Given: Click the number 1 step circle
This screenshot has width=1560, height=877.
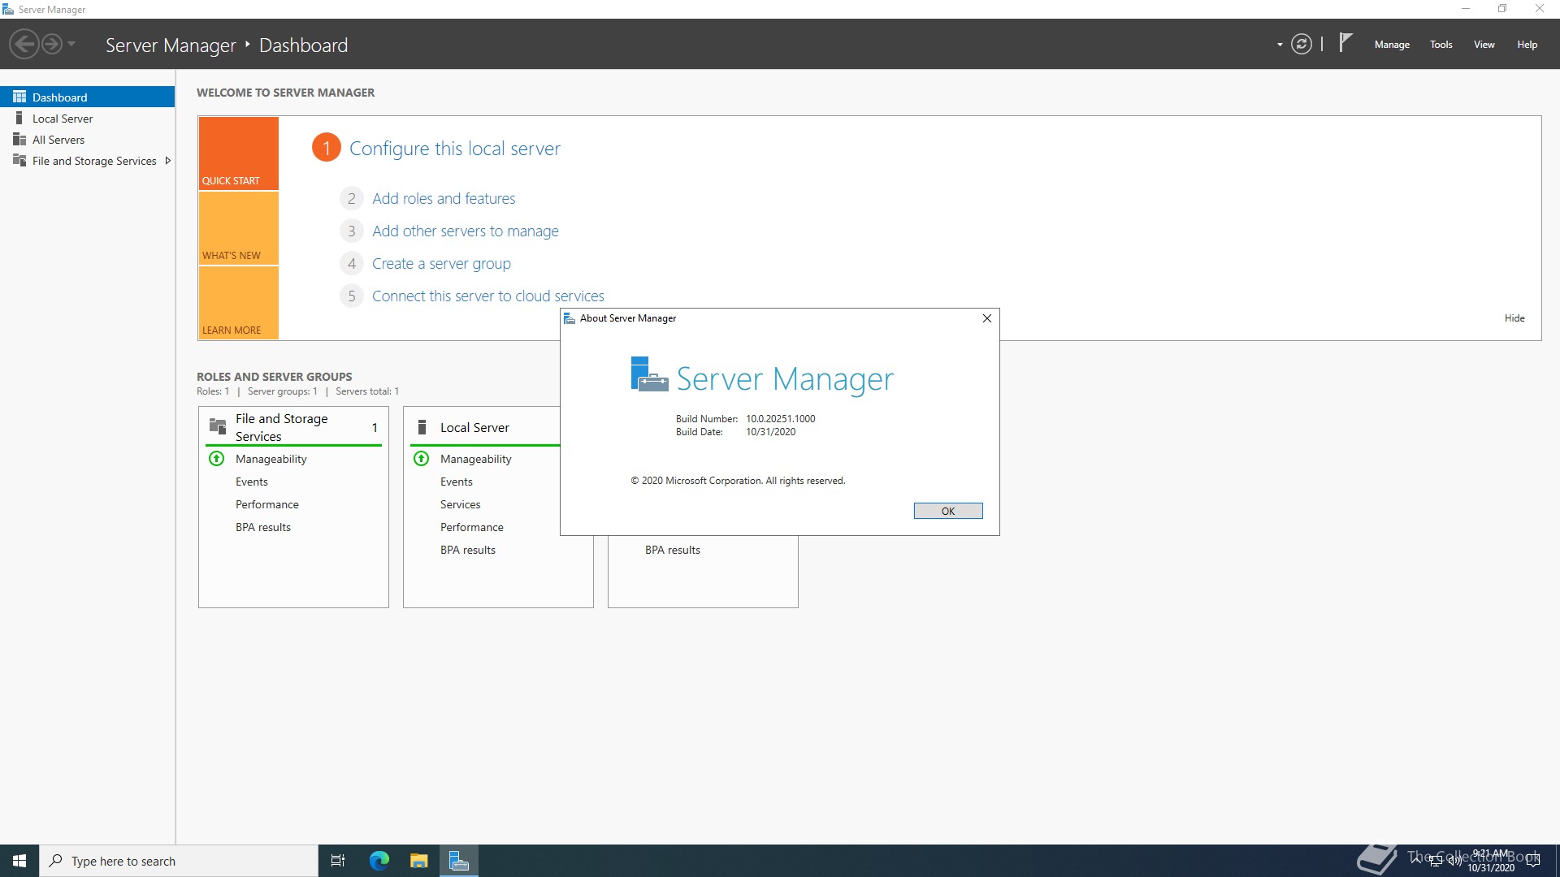Looking at the screenshot, I should pyautogui.click(x=327, y=148).
